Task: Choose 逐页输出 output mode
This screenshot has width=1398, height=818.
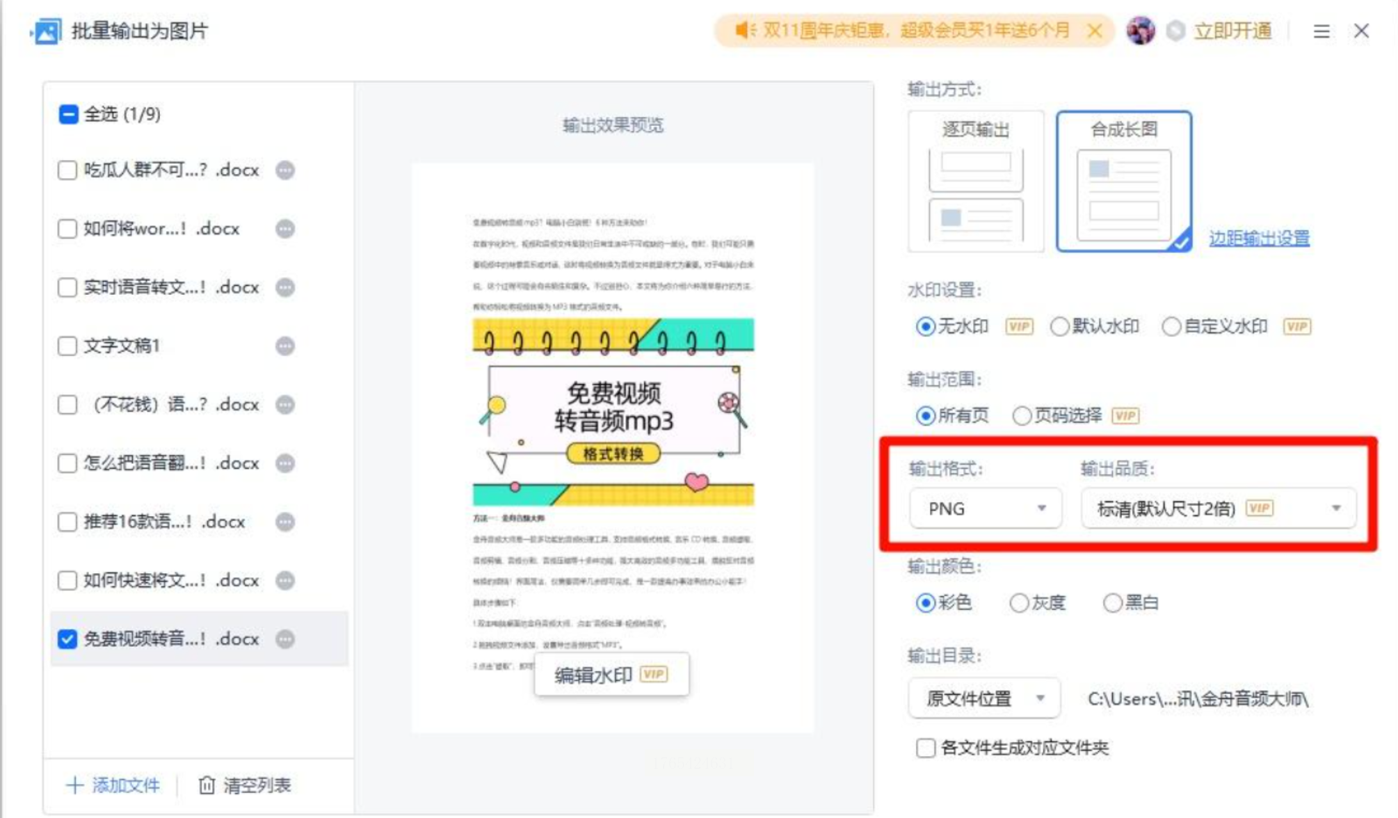Action: 976,181
